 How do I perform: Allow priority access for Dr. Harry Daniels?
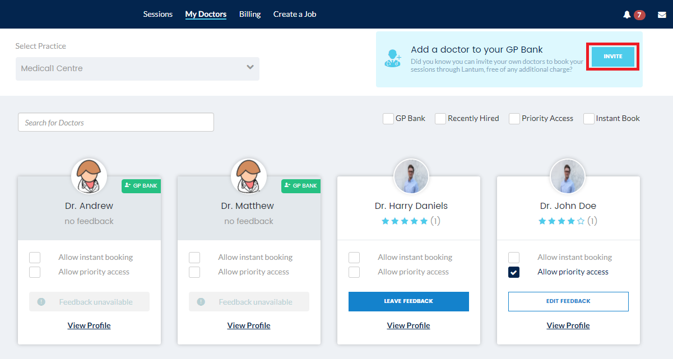pos(354,272)
